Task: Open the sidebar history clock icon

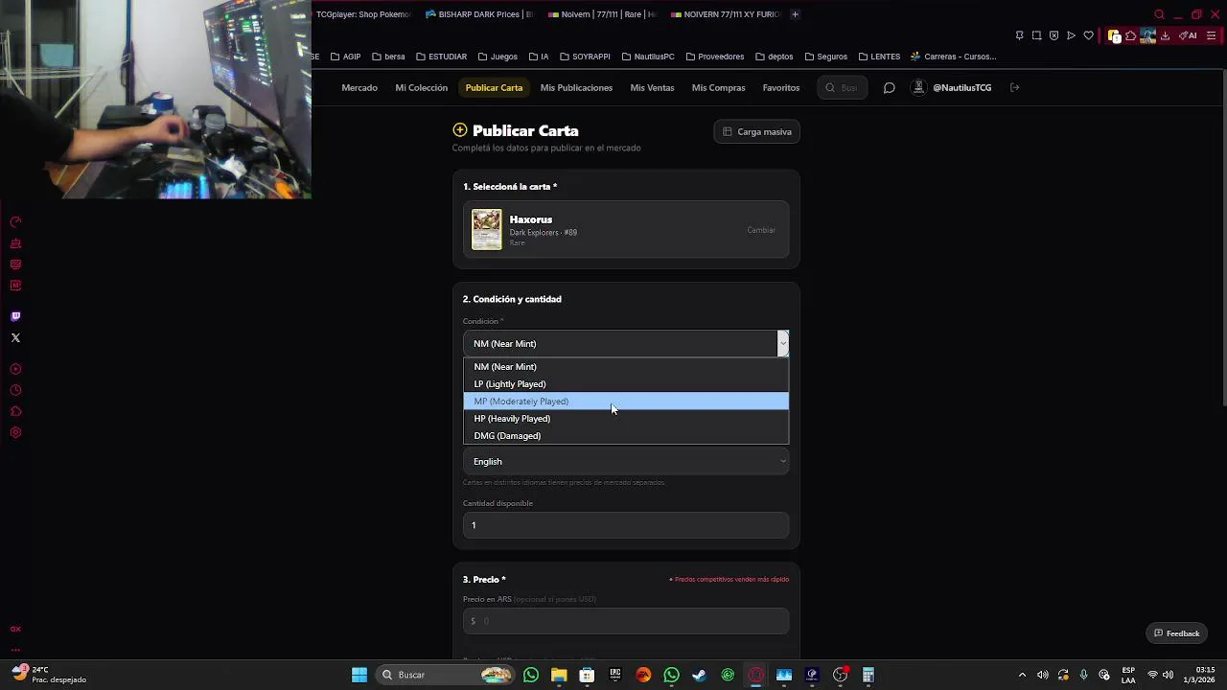Action: coord(15,390)
